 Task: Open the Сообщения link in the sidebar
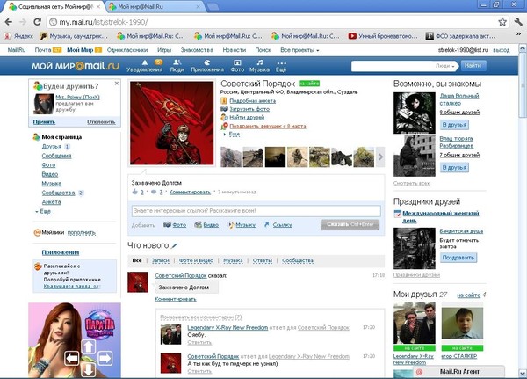(56, 156)
